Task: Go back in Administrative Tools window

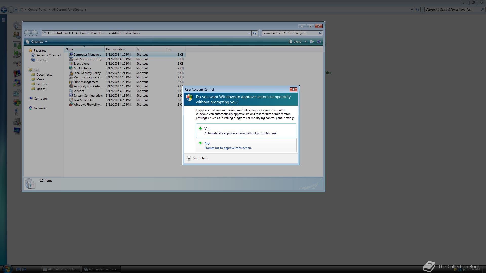Action: pyautogui.click(x=27, y=33)
